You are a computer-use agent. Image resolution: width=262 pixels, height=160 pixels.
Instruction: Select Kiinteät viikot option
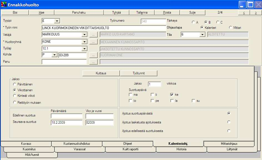pos(14,96)
